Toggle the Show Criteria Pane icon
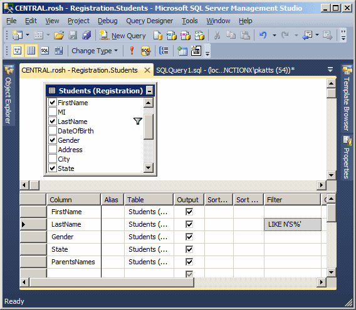 pos(31,50)
